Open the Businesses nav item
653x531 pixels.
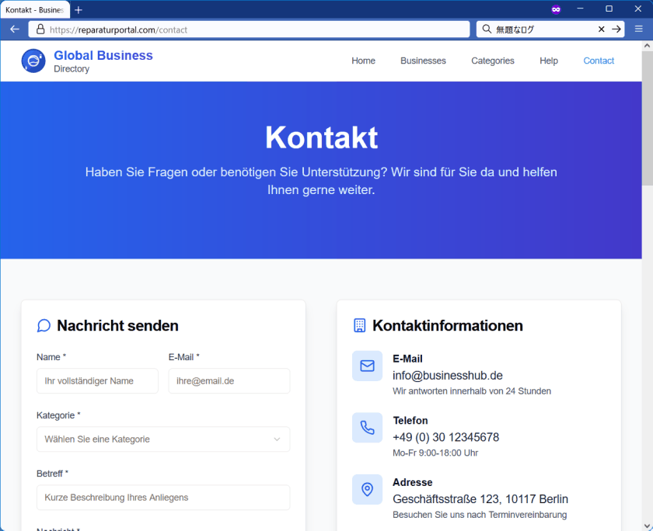[423, 61]
